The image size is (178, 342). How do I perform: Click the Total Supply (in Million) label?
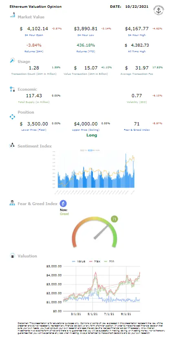34,102
